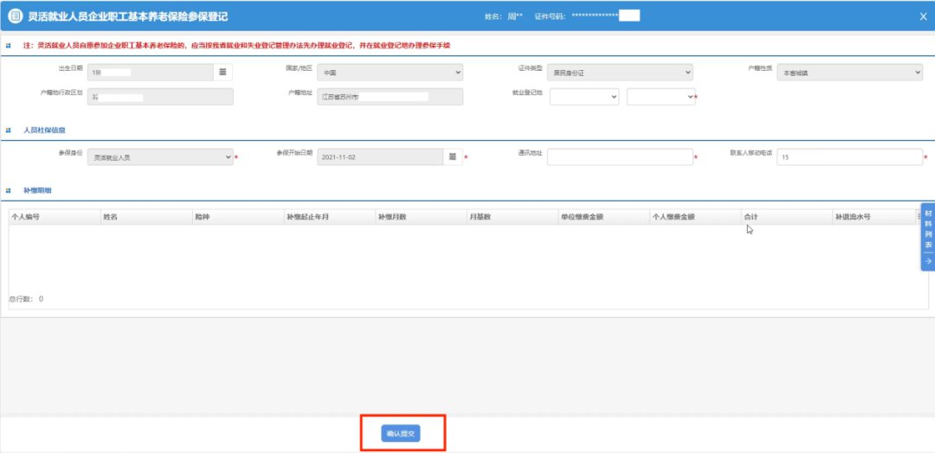The height and width of the screenshot is (453, 935).
Task: Click the 个人缴费金额 column header
Action: click(x=694, y=217)
